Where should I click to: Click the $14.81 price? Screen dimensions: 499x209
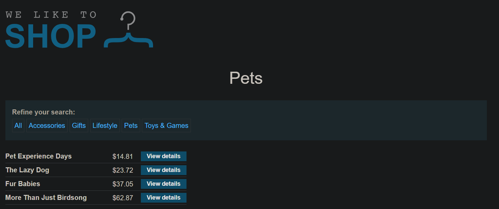coord(123,156)
